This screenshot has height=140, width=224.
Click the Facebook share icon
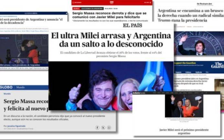[97, 128]
